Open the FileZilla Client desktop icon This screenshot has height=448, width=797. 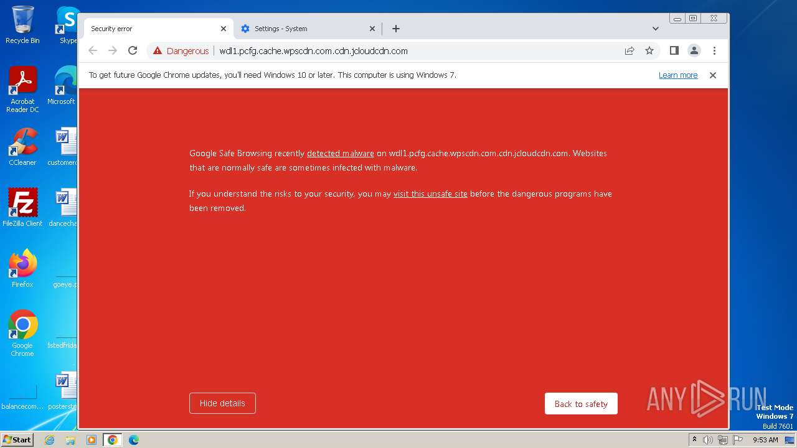(22, 208)
